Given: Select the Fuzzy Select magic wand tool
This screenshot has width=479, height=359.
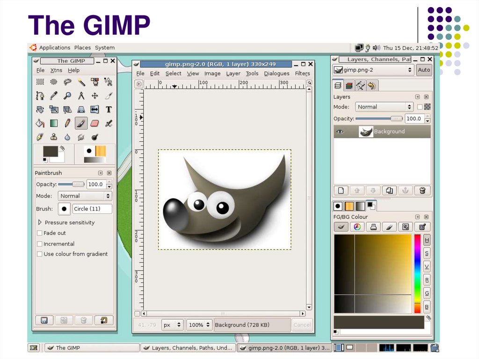Looking at the screenshot, I should click(81, 81).
